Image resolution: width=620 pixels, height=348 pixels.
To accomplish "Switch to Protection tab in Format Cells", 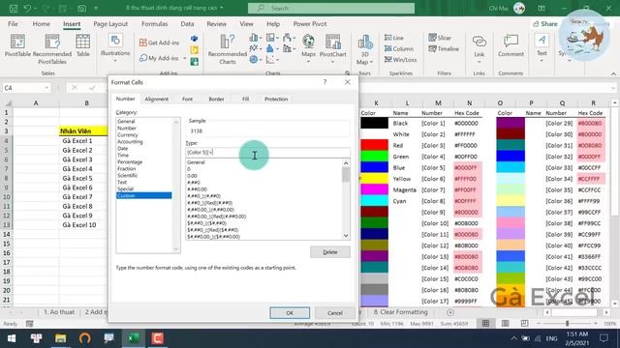I will tap(276, 99).
